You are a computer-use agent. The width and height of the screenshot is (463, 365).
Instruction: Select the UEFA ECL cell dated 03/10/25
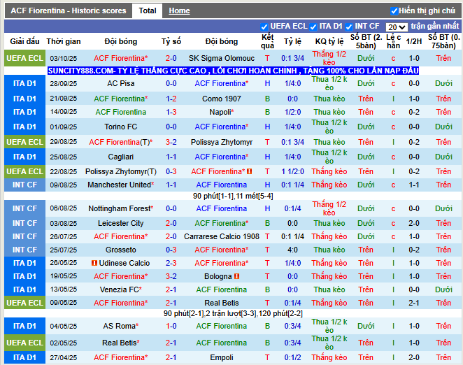click(24, 58)
